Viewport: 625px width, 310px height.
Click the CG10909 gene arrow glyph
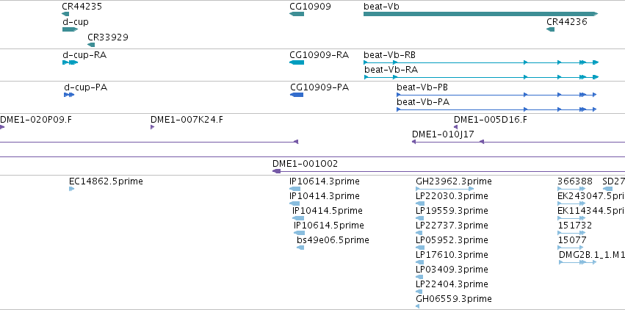(x=297, y=14)
